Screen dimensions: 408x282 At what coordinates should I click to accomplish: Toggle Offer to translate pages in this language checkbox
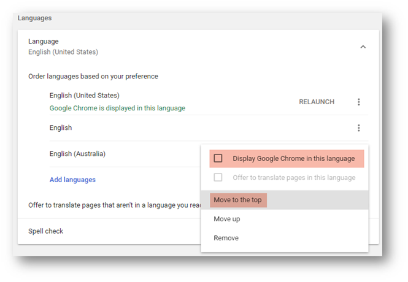(218, 178)
